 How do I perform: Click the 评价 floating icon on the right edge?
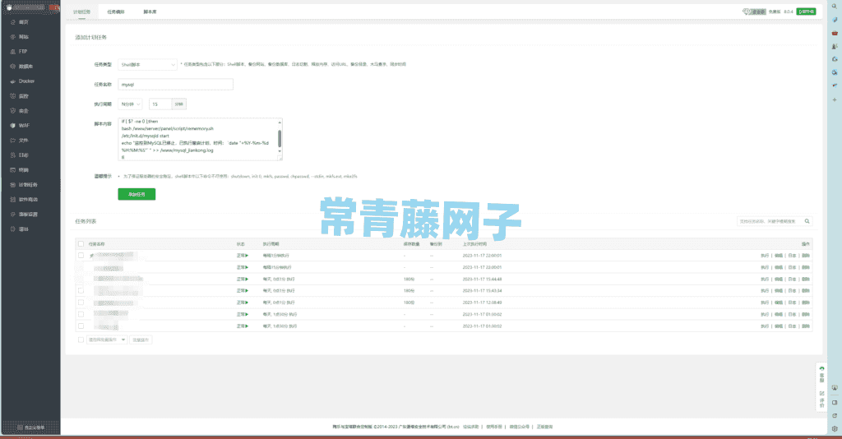(821, 399)
